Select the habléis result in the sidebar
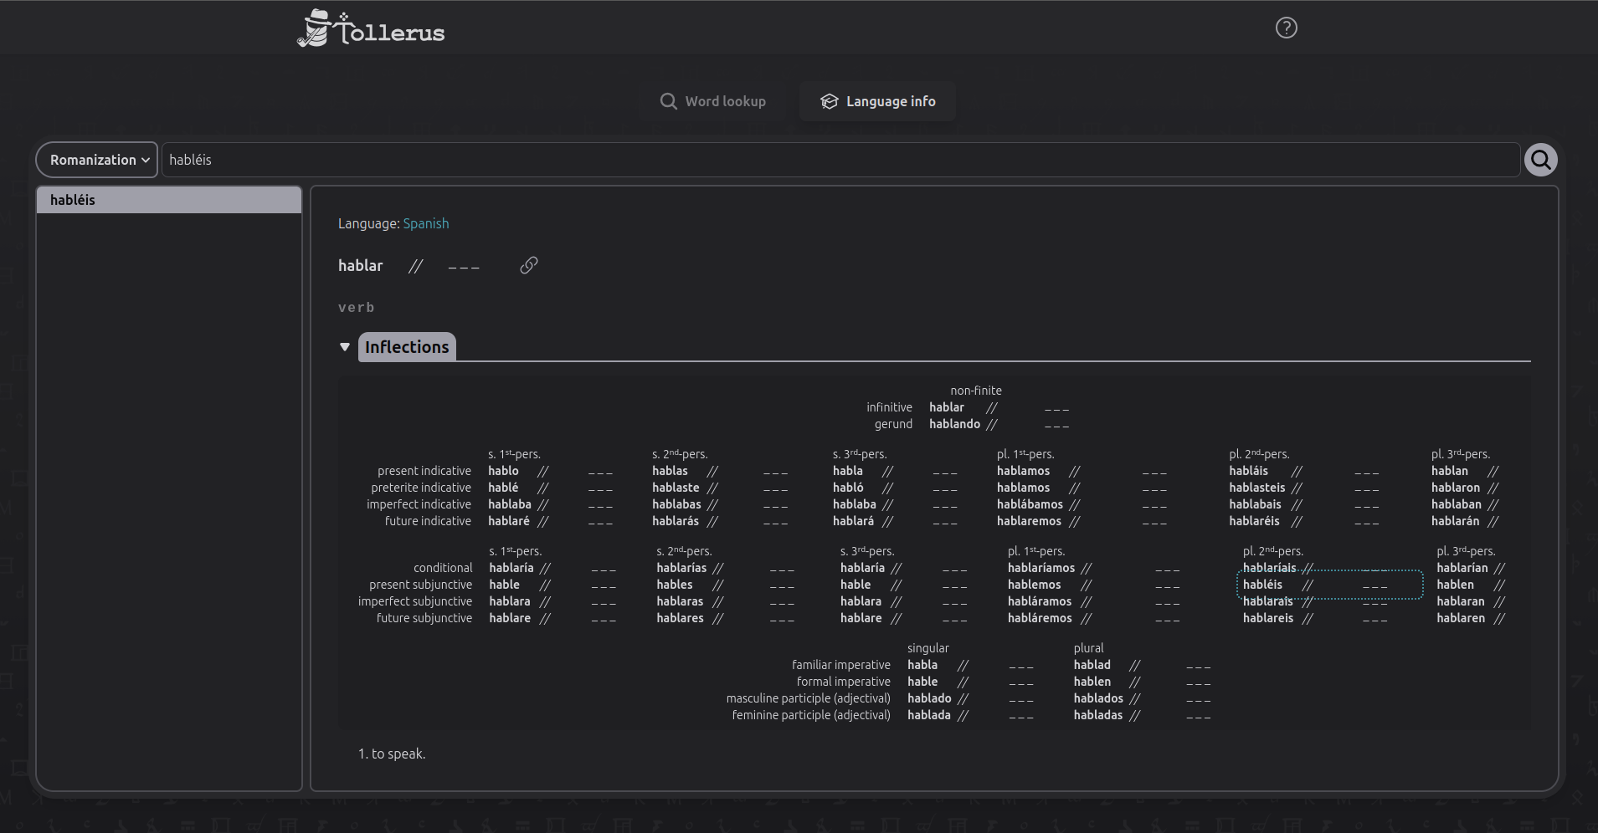The image size is (1598, 833). pyautogui.click(x=168, y=199)
